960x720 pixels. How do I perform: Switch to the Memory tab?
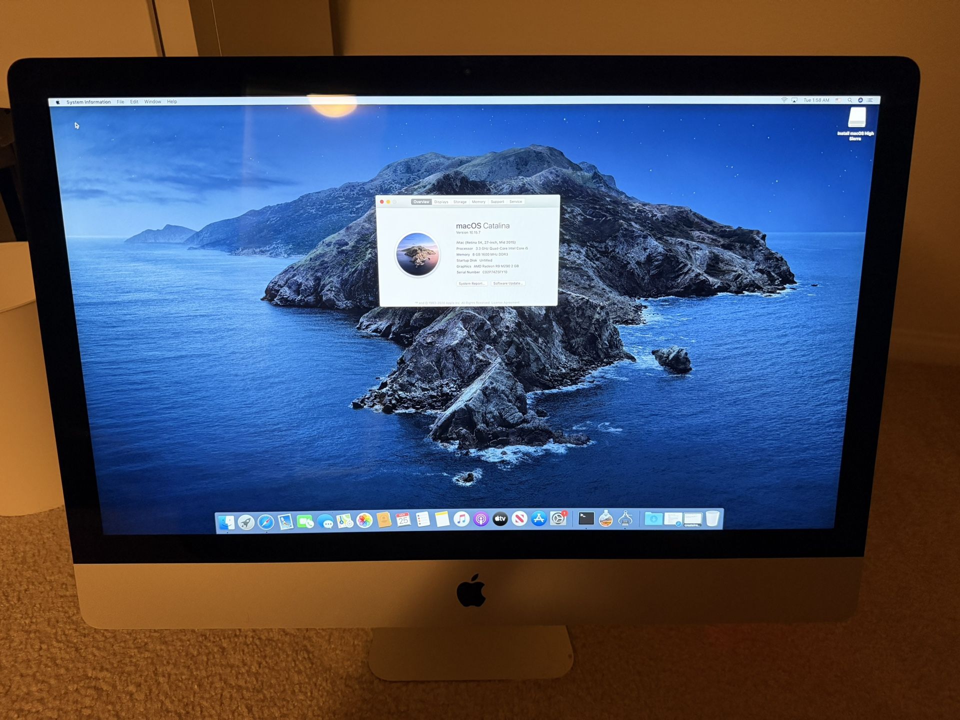[x=478, y=201]
